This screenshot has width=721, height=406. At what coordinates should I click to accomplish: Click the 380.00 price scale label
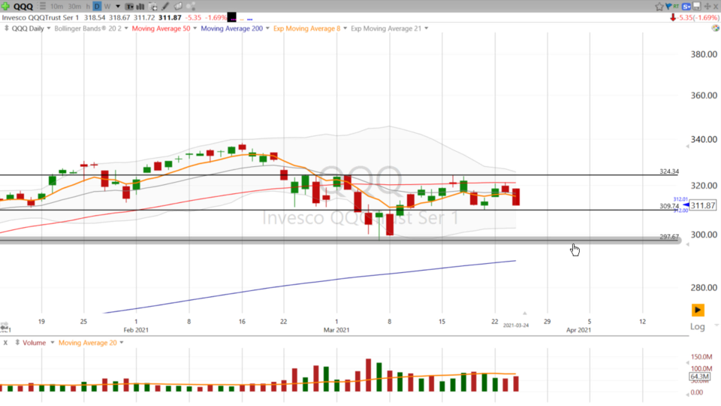click(704, 54)
